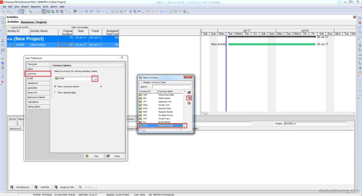This screenshot has height=196, width=362.
Task: Open the Tools menu
Action: coord(46,7)
